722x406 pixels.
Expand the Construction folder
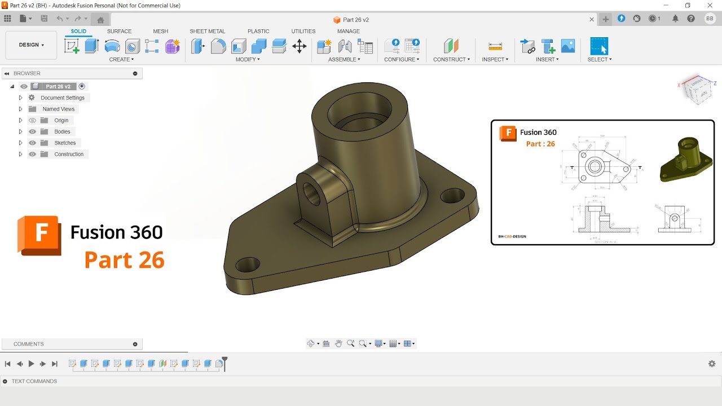(21, 154)
